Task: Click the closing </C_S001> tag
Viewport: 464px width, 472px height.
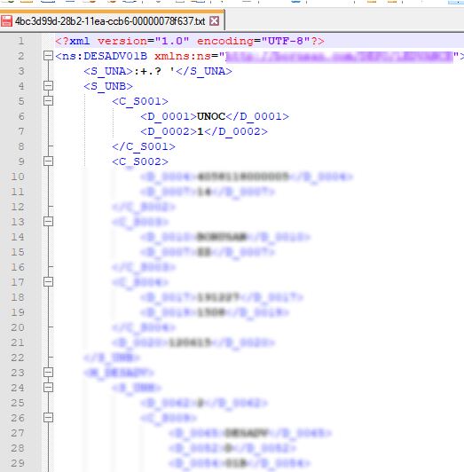Action: 144,146
